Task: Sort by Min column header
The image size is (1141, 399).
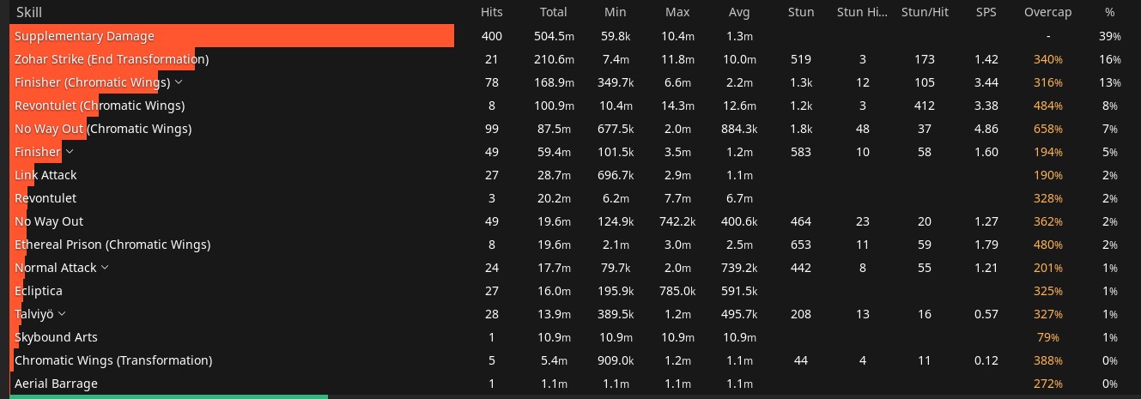Action: pos(616,12)
